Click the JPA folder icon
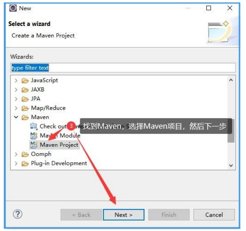The image size is (246, 231). pyautogui.click(x=25, y=99)
